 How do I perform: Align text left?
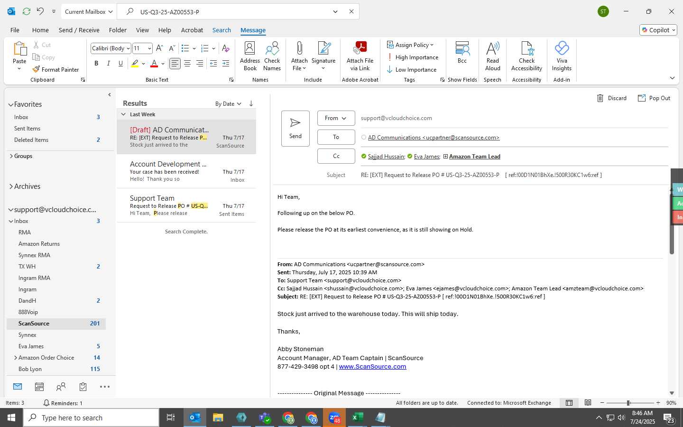175,64
